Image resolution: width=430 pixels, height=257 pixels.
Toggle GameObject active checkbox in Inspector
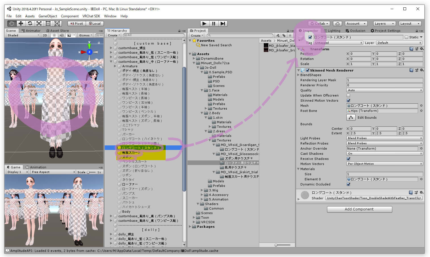click(x=310, y=37)
